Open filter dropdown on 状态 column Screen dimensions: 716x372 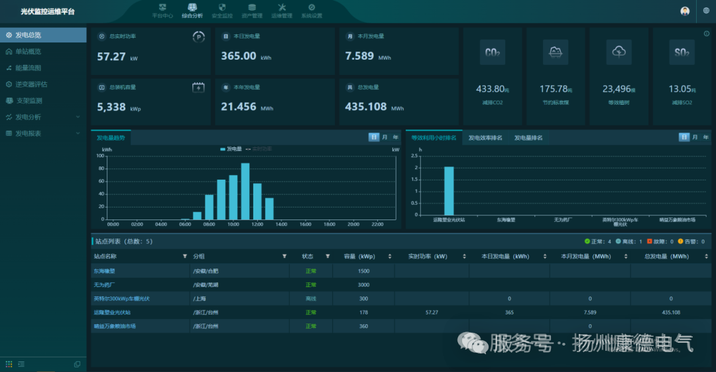pyautogui.click(x=327, y=256)
